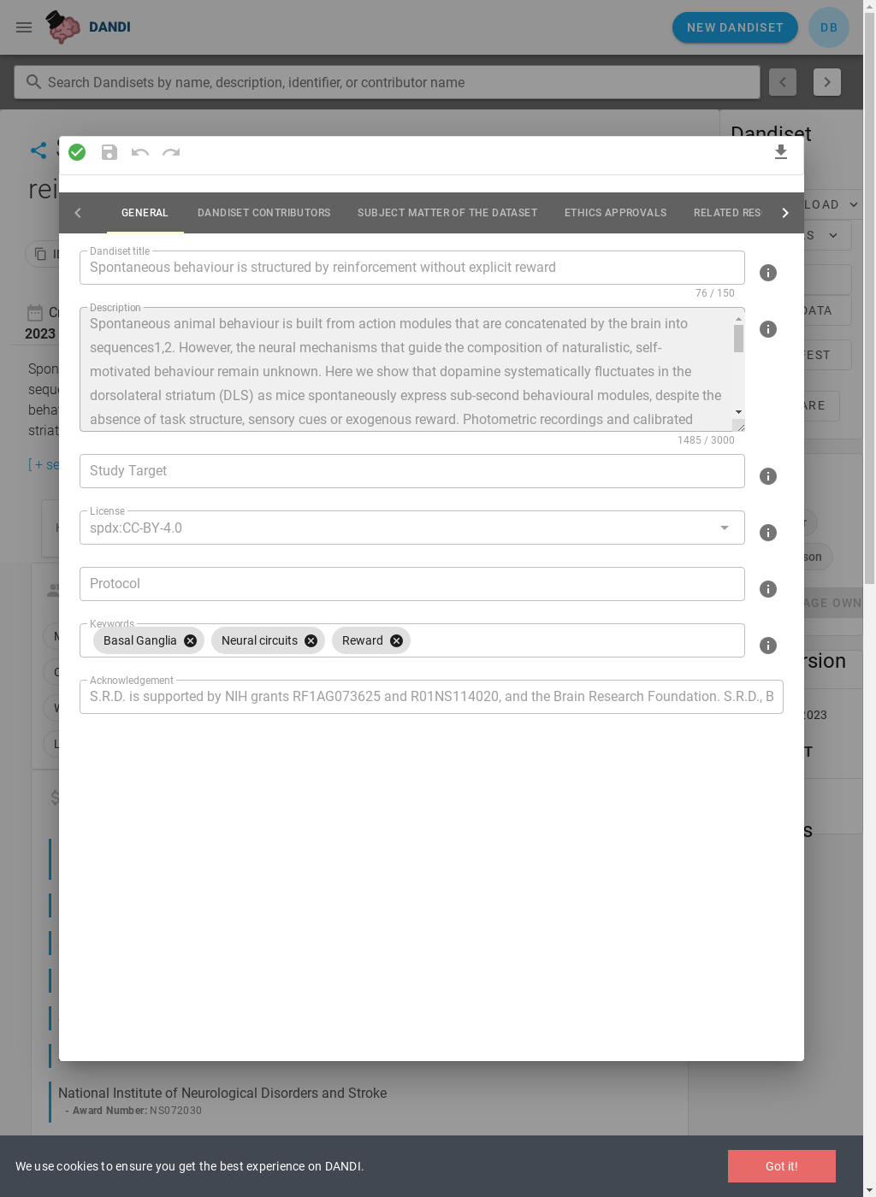Open the DB user avatar menu
The width and height of the screenshot is (876, 1197).
(829, 27)
